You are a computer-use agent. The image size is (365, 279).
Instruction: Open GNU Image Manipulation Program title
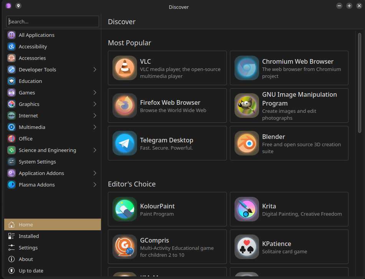point(299,99)
